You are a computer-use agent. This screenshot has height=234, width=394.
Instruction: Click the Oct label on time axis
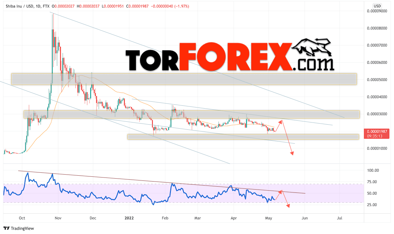pos(22,218)
